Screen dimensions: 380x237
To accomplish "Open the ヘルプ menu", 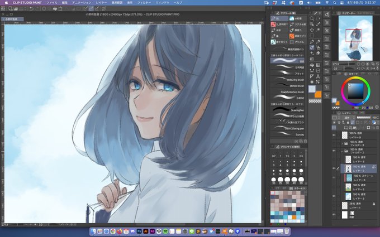I will (178, 3).
